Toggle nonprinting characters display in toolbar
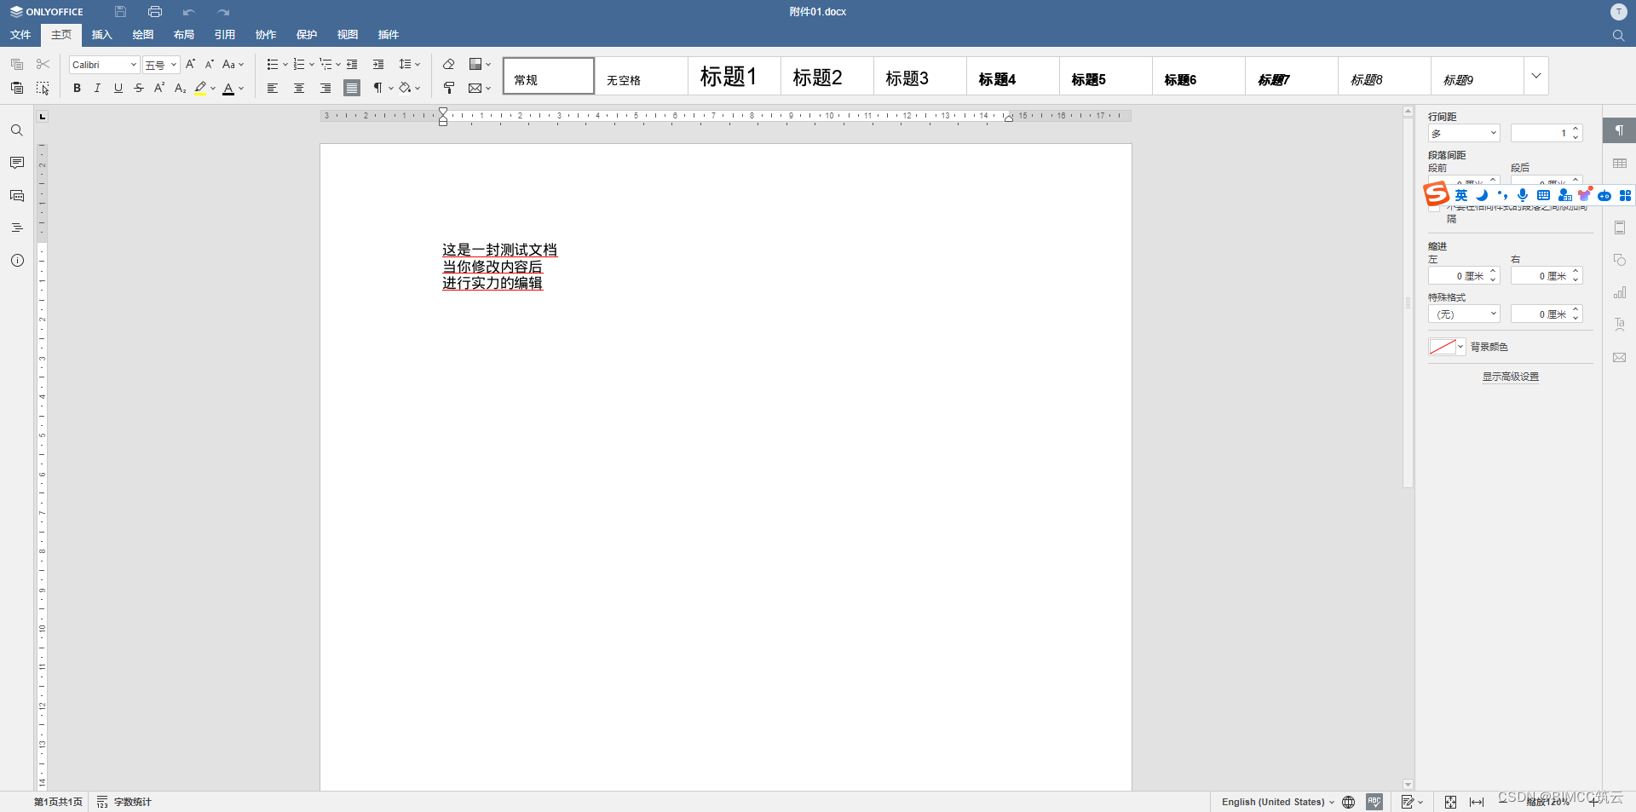The width and height of the screenshot is (1636, 812). pos(379,88)
